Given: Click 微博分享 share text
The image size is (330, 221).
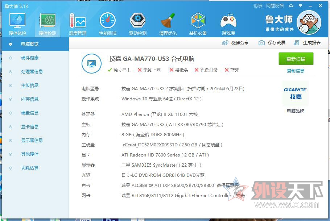Looking at the screenshot, I should point(240,43).
